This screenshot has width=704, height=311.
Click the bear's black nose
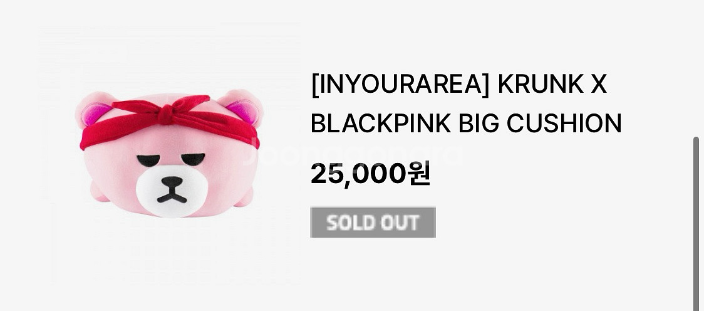[x=172, y=182]
